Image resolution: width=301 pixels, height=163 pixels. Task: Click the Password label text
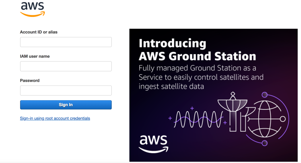pos(30,80)
